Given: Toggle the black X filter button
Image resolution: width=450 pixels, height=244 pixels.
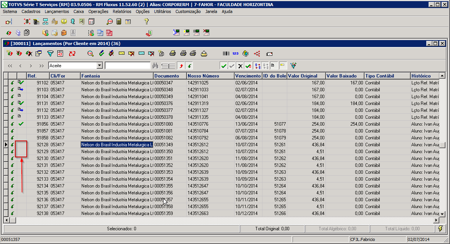Looking at the screenshot, I should (x=240, y=66).
